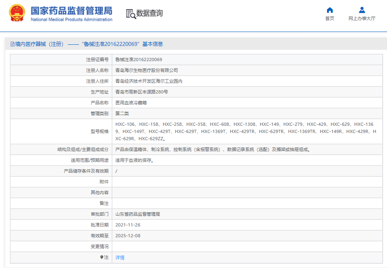Click the home house icon
387x268 pixels.
[x=329, y=10]
